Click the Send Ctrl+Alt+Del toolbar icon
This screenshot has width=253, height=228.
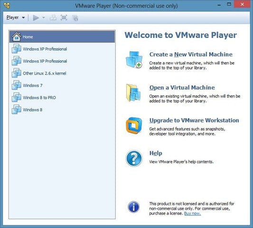pos(53,18)
